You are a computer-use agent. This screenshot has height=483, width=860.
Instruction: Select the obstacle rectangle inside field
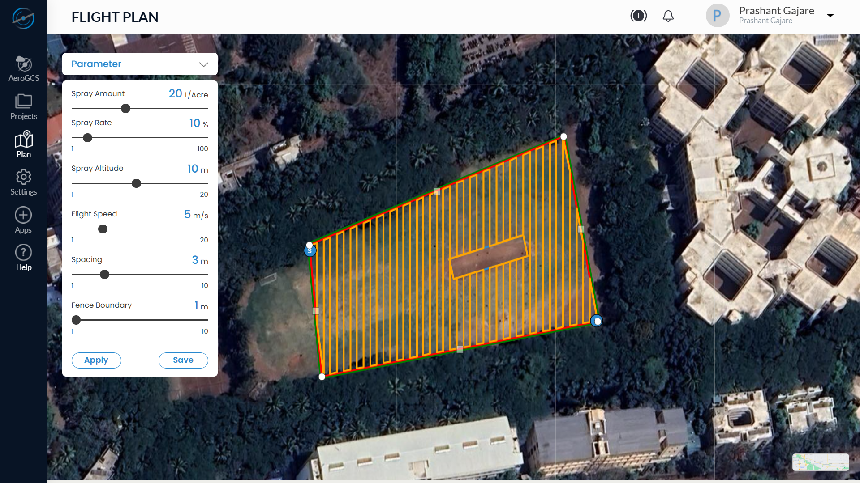click(489, 257)
